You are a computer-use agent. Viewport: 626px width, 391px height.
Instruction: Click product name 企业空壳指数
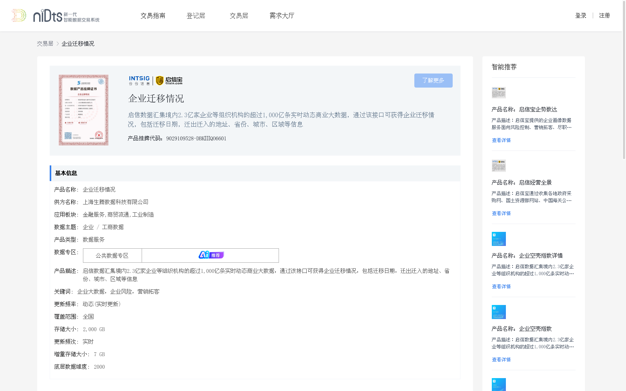pyautogui.click(x=535, y=329)
